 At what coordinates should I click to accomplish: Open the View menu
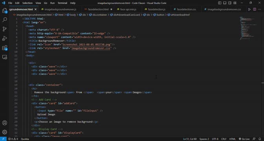pos(38,3)
